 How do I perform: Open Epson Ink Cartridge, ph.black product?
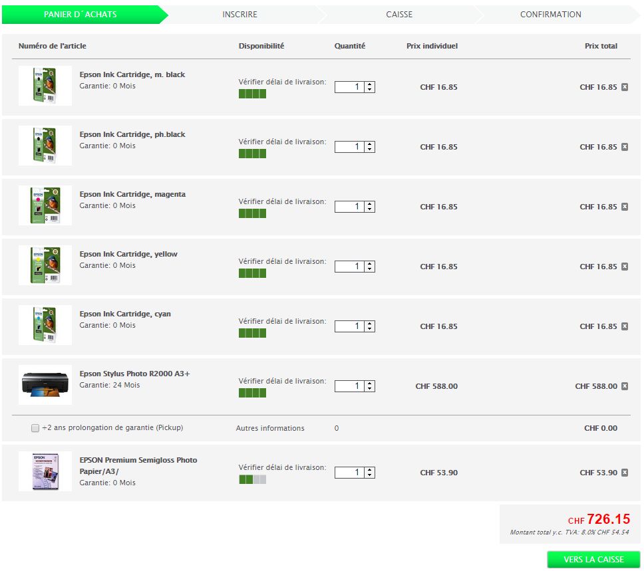click(132, 134)
